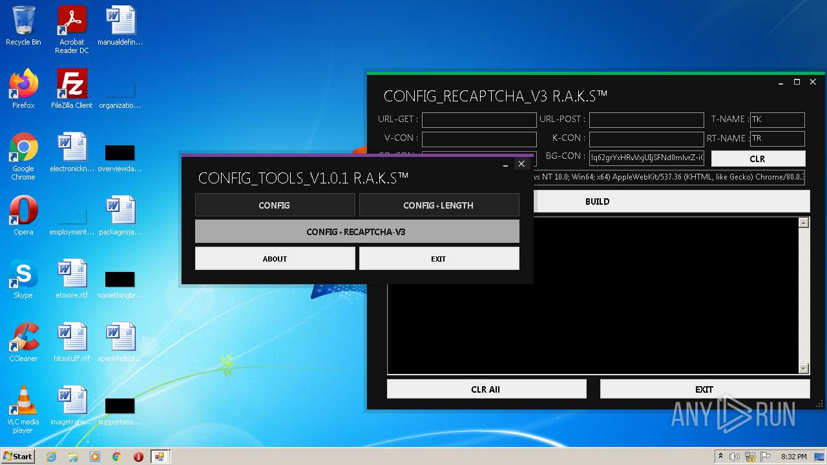827x465 pixels.
Task: Close the CONFIG_RECAPTCHA_V3 window
Action: [x=813, y=82]
